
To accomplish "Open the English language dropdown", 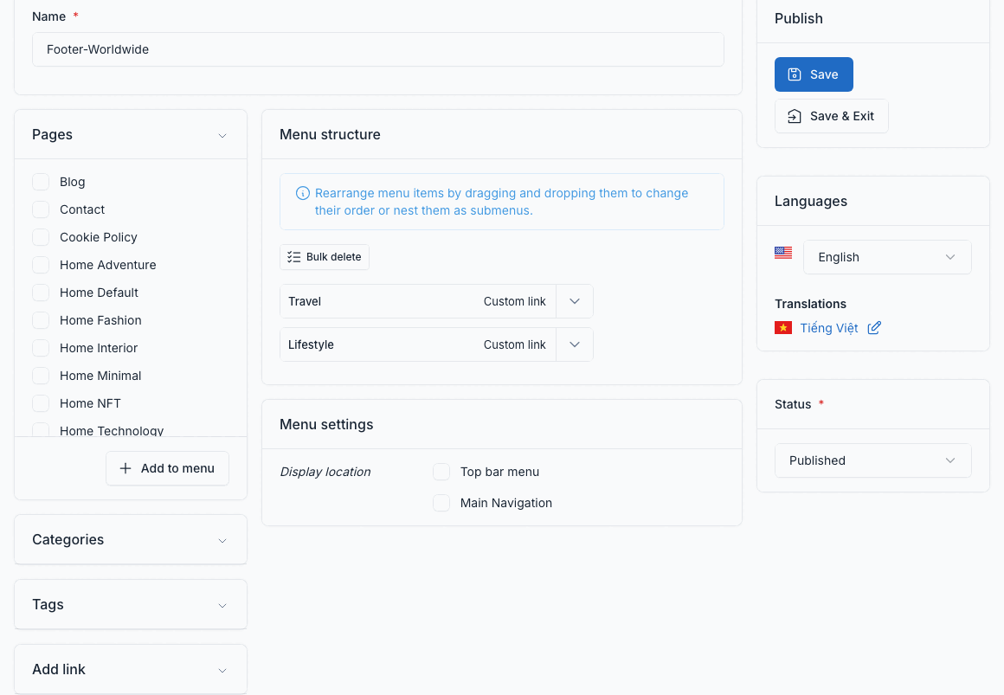I will [x=887, y=257].
